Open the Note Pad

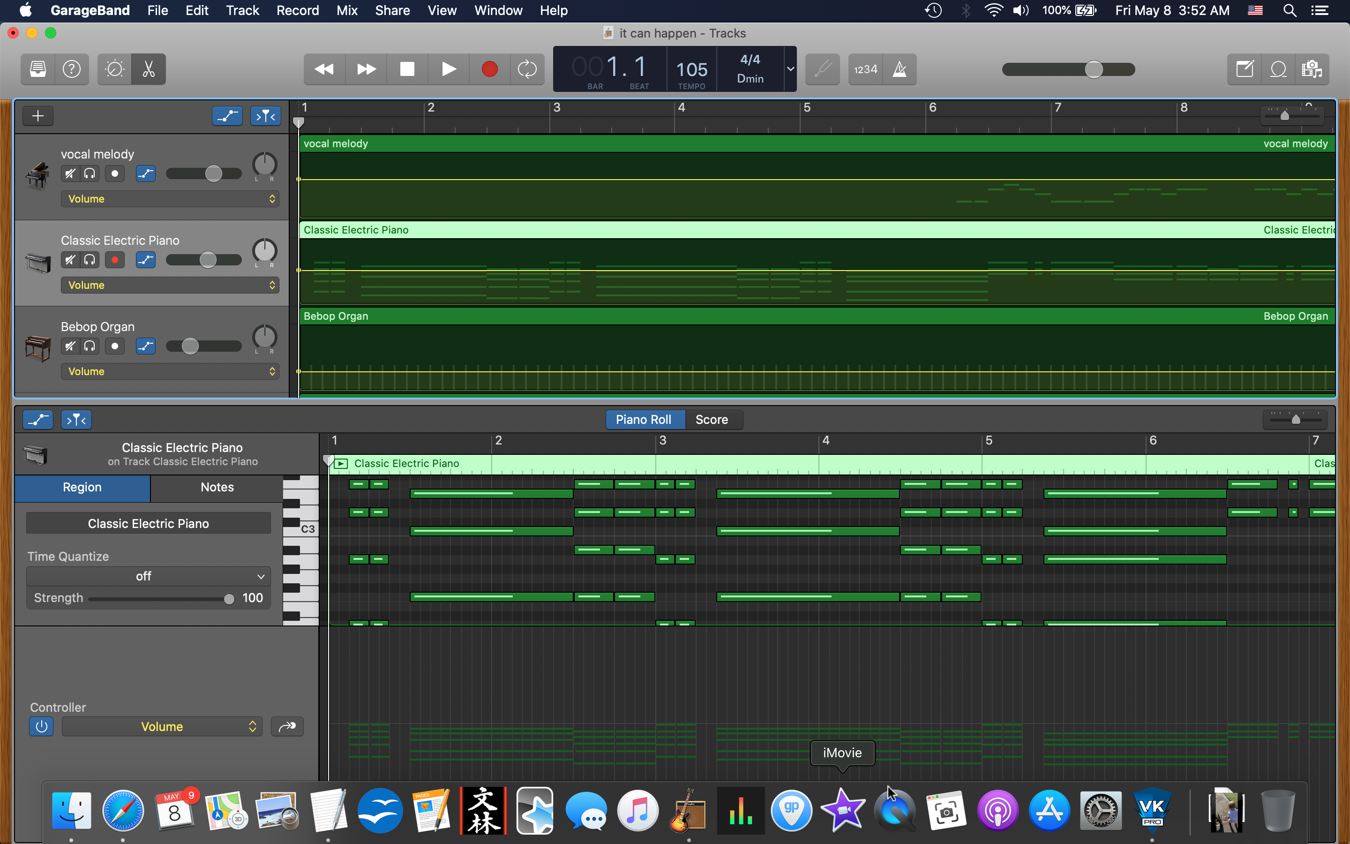pyautogui.click(x=1245, y=69)
